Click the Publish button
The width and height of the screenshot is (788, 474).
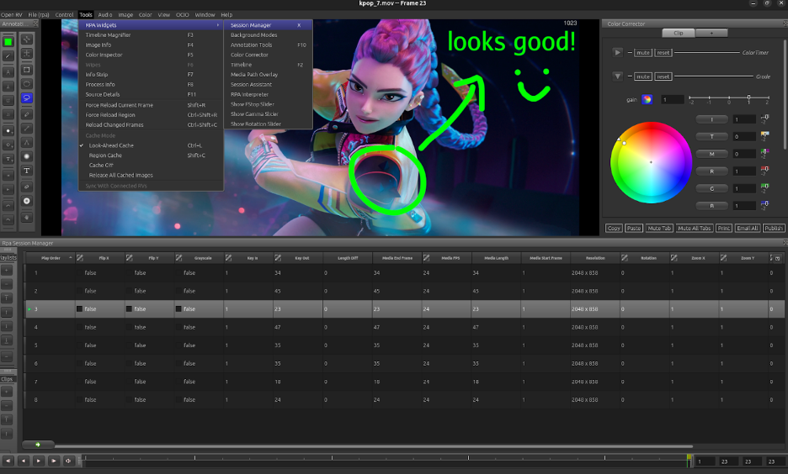coord(773,229)
